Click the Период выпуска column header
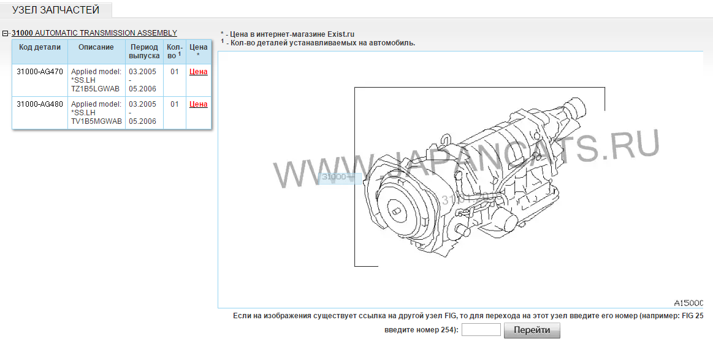The height and width of the screenshot is (344, 713). point(144,52)
